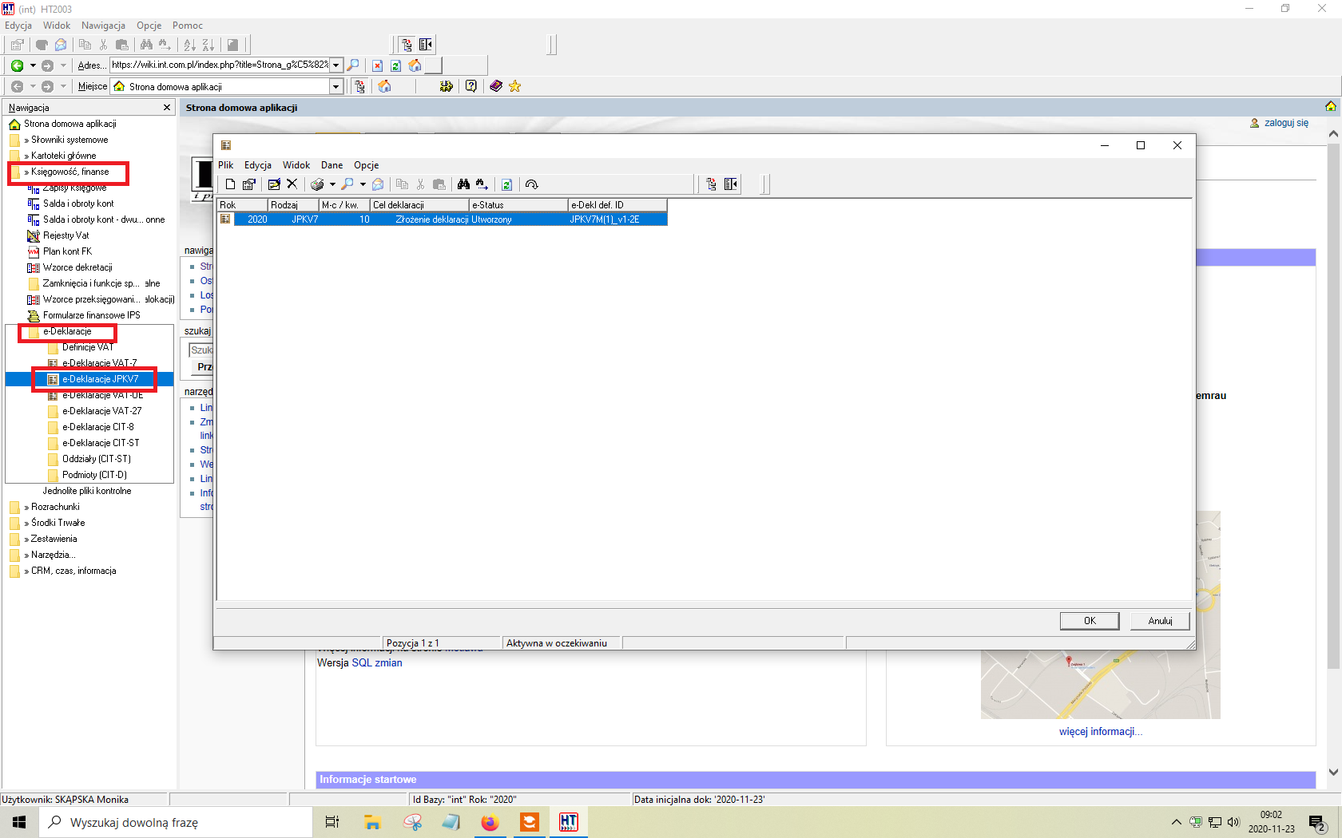Close the Nawigacja panel

pyautogui.click(x=167, y=108)
